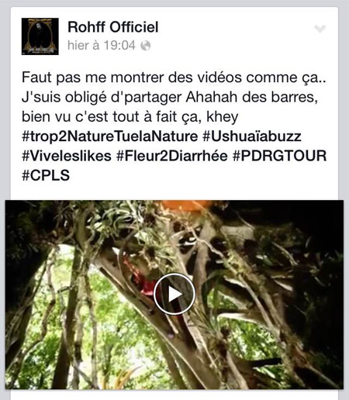Click the public globe privacy icon
The image size is (349, 400).
coord(146,46)
